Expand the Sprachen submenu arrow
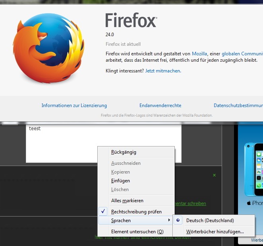 pyautogui.click(x=169, y=220)
